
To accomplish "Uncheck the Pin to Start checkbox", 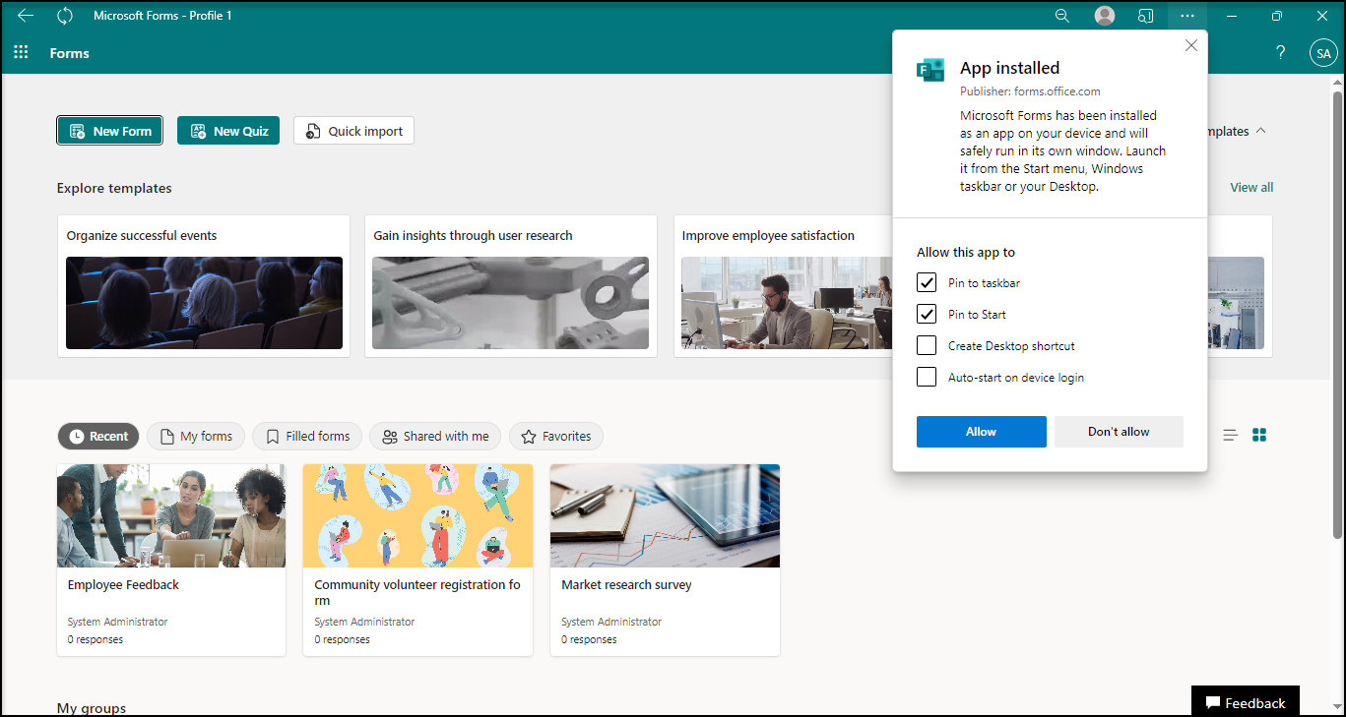I will click(927, 315).
